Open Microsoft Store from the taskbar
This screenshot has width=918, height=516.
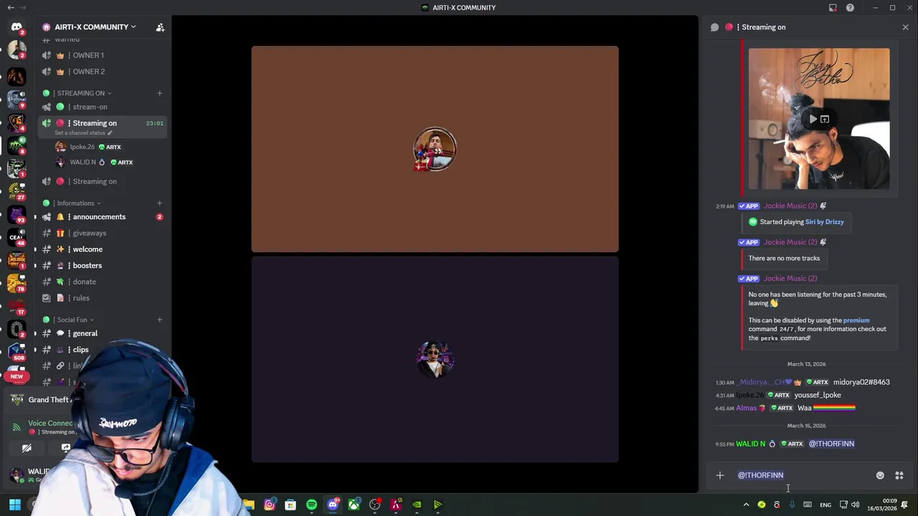290,505
